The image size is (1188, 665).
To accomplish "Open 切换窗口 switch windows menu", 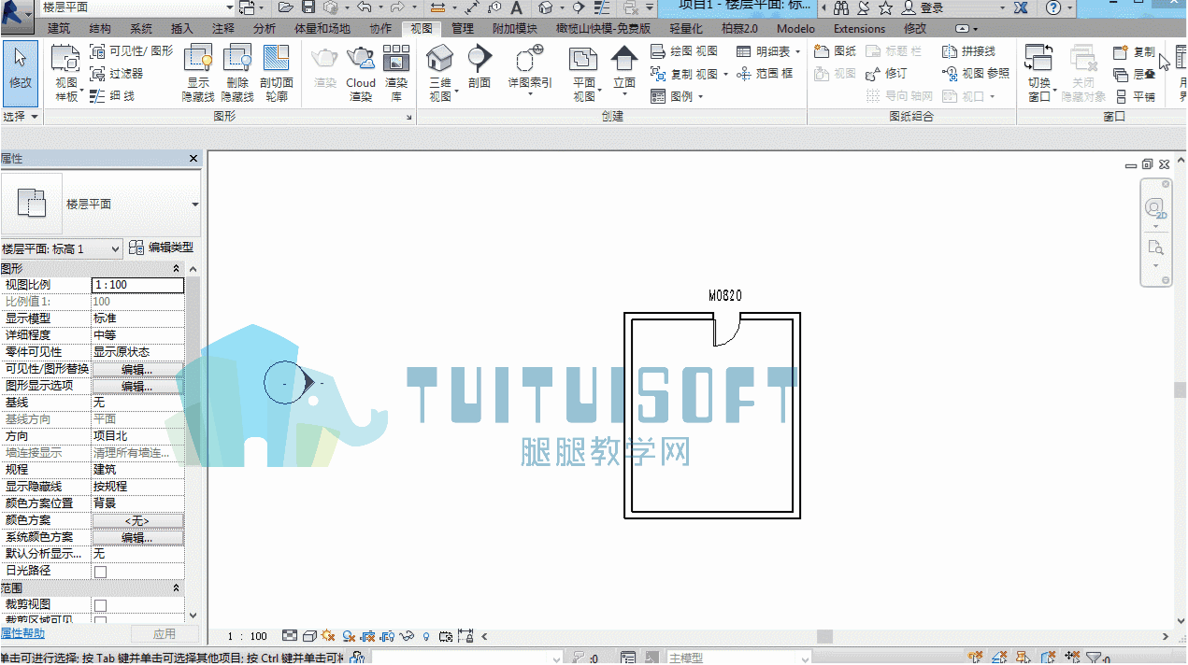I will [1038, 73].
